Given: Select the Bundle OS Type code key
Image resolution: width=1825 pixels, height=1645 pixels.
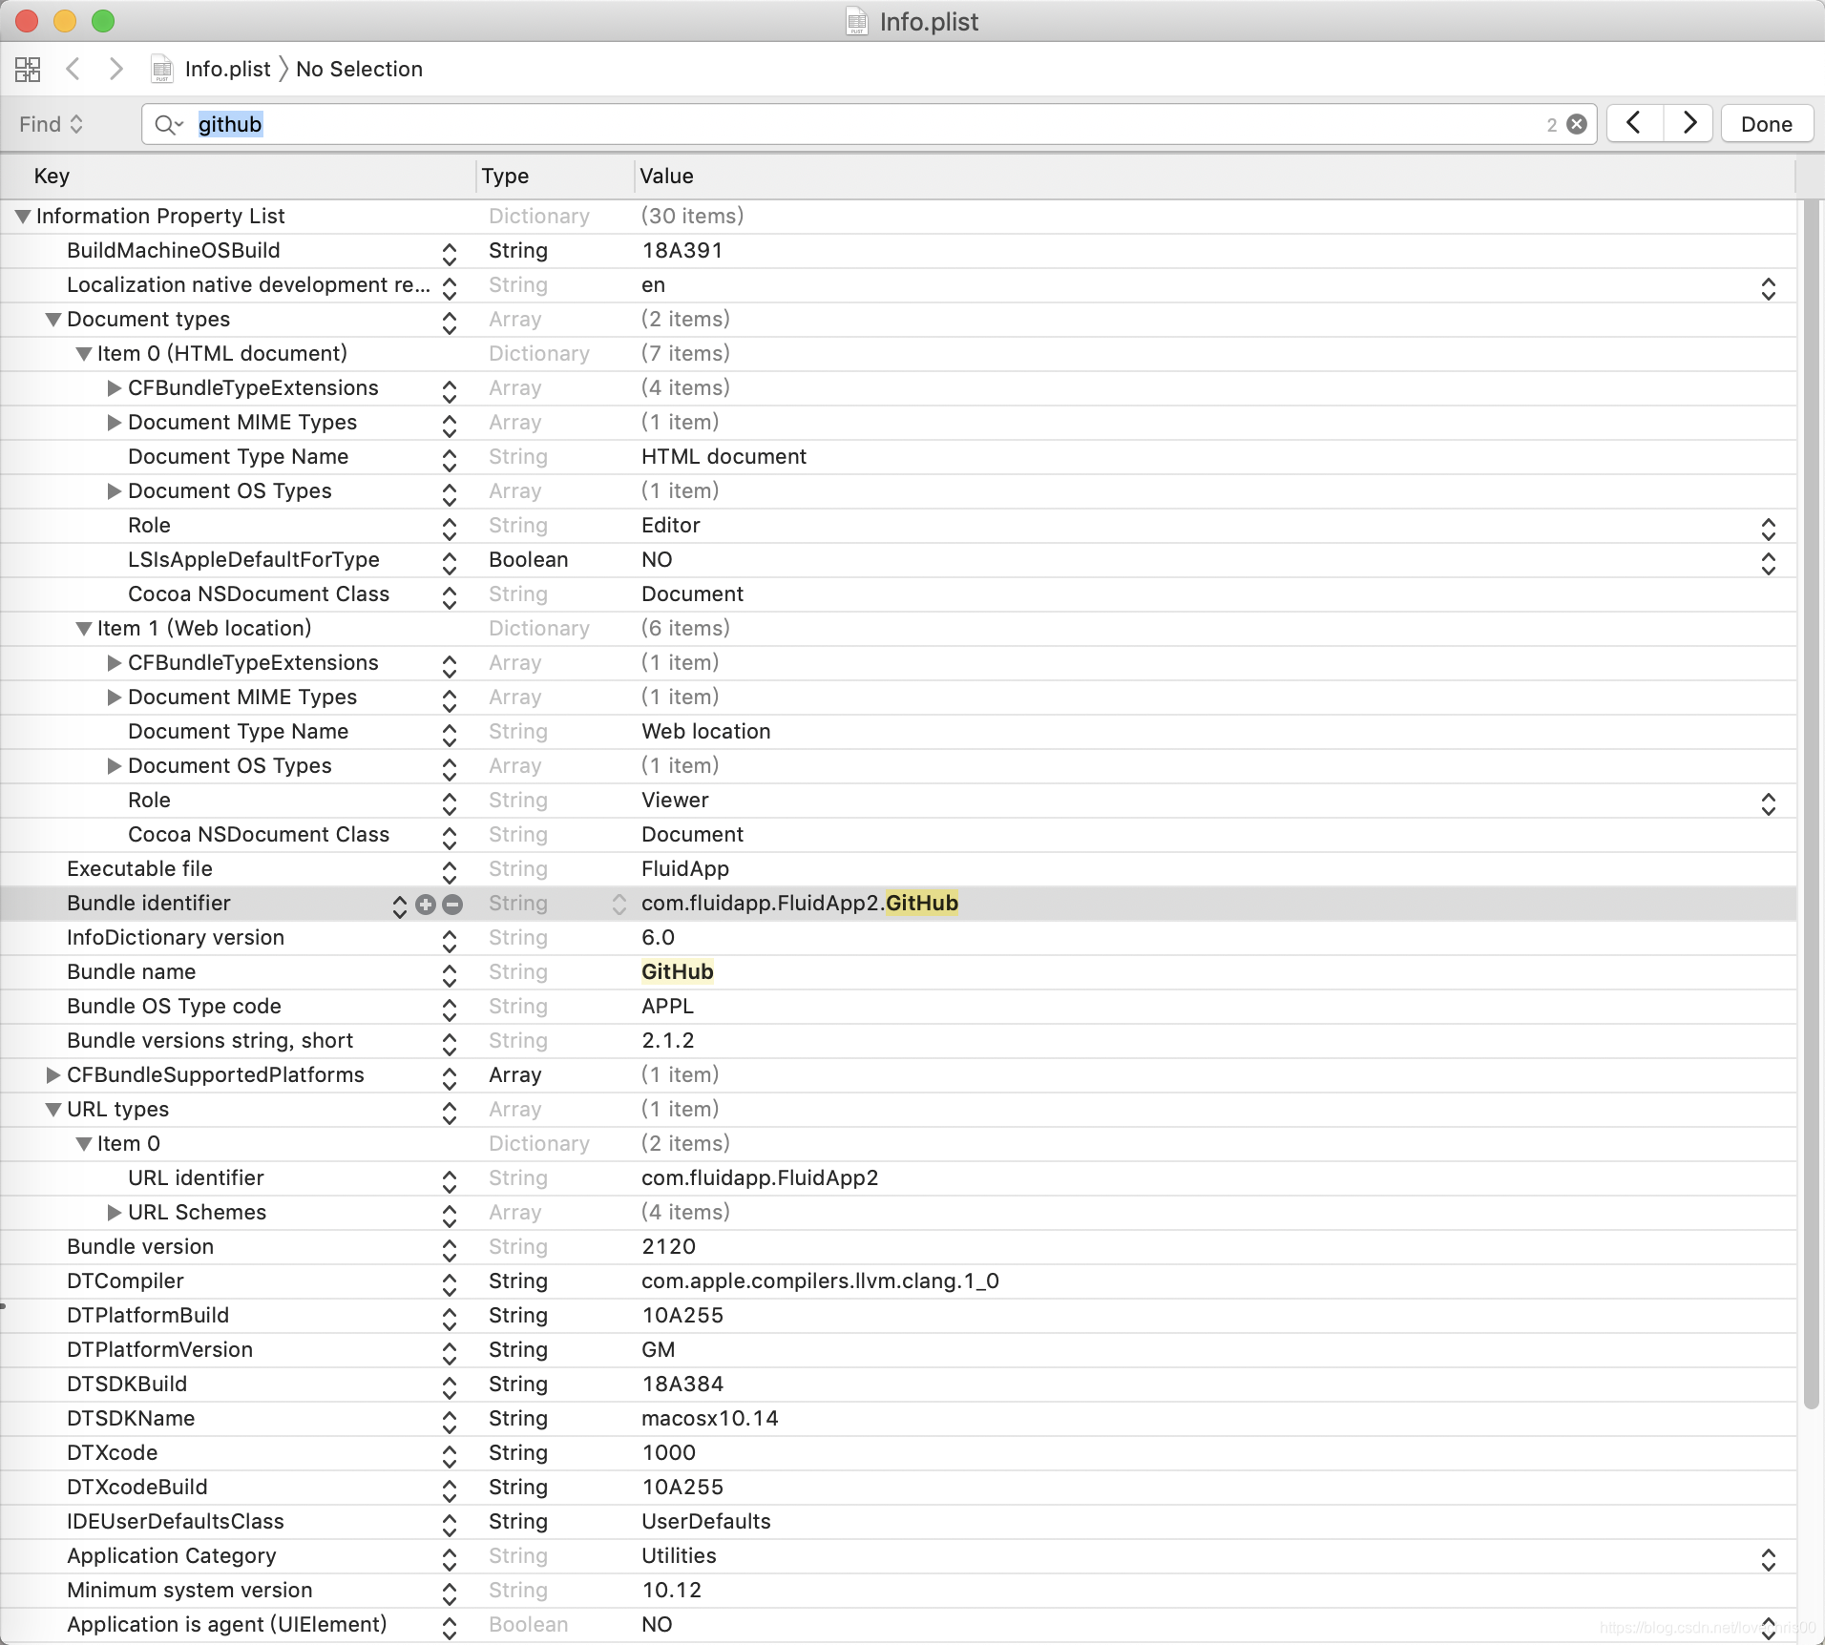Looking at the screenshot, I should click(x=174, y=1006).
